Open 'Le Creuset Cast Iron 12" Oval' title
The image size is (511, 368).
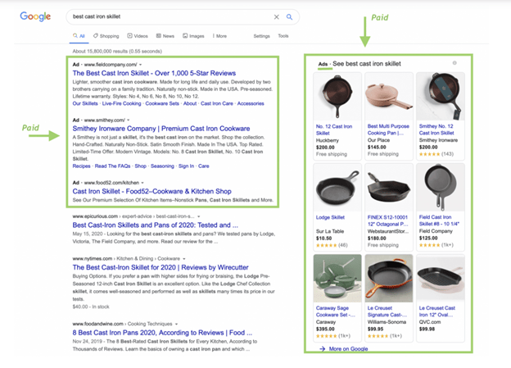click(x=437, y=311)
